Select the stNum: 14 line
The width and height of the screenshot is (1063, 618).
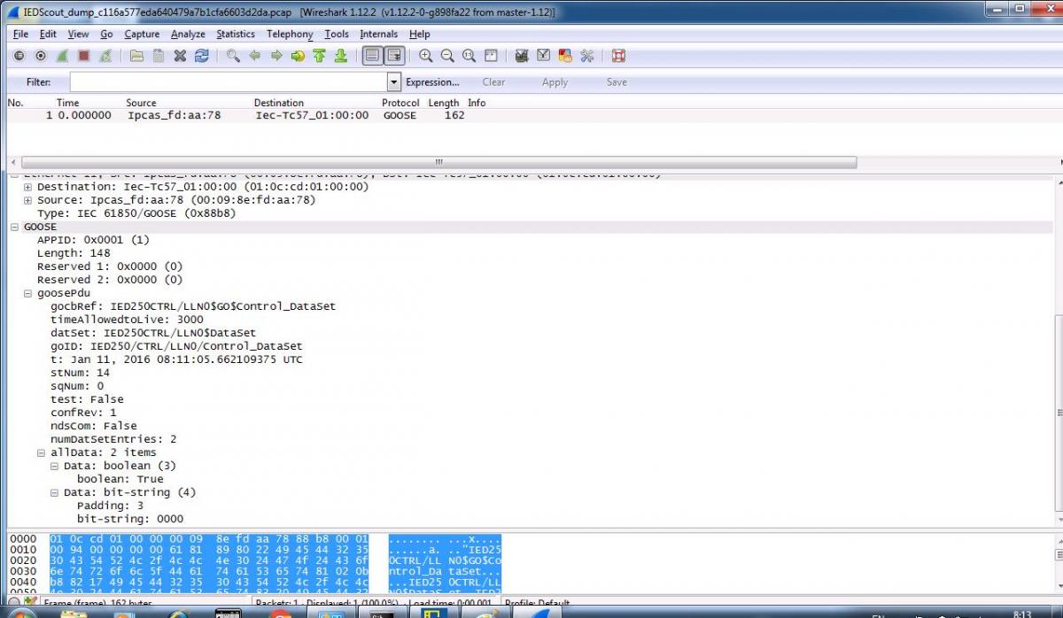pos(80,373)
